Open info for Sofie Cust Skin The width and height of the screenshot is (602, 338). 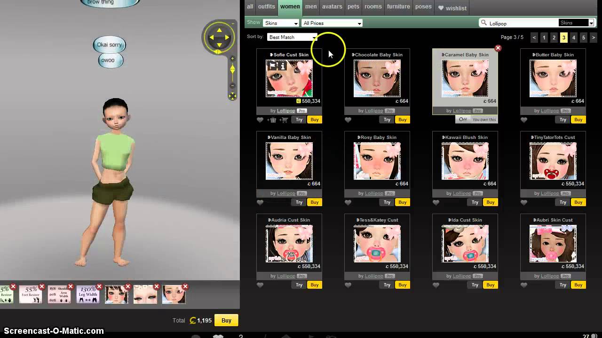click(x=283, y=66)
